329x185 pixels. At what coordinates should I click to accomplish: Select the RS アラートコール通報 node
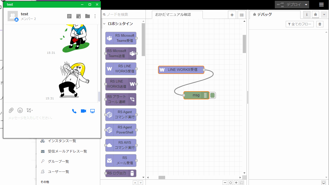coord(121,99)
